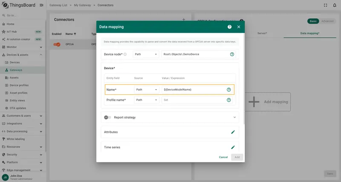Viewport: 341px width, 182px height.
Task: Open help for the Name expression
Action: click(x=228, y=90)
